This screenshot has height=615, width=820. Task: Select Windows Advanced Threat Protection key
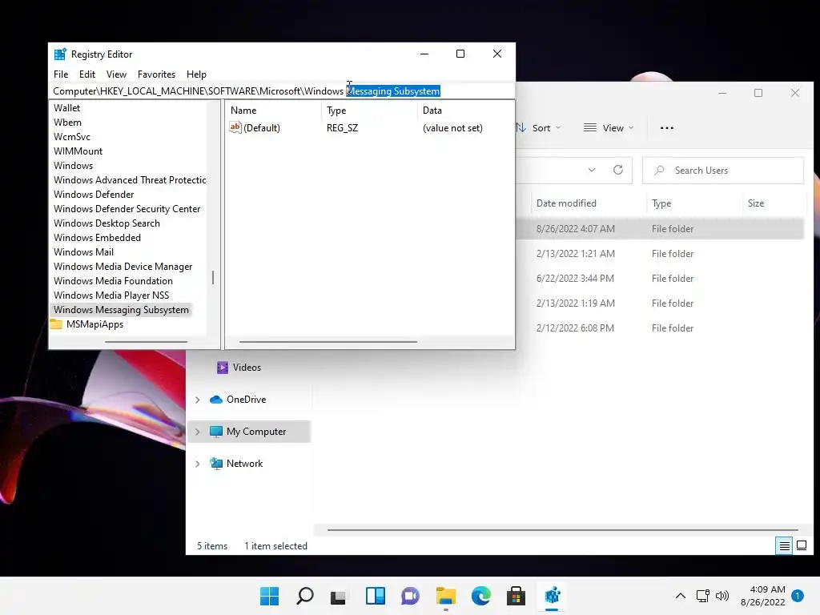point(130,180)
